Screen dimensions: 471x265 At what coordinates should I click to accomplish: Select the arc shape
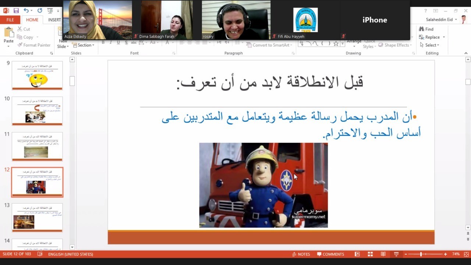pos(309,43)
